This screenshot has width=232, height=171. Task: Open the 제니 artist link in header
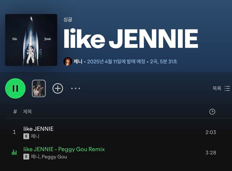pos(78,61)
